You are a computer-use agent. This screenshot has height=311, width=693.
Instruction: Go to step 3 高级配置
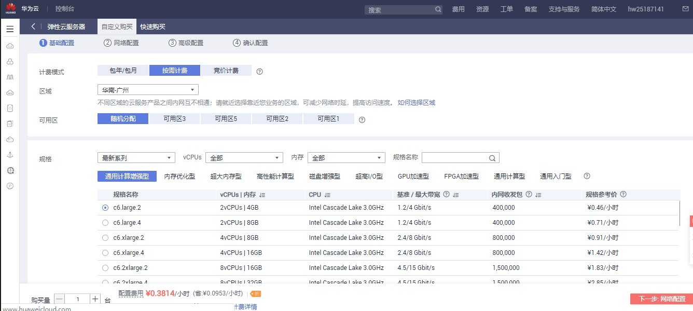pyautogui.click(x=186, y=43)
